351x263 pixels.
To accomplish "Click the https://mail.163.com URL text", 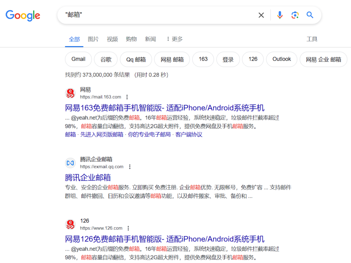I will coord(100,97).
